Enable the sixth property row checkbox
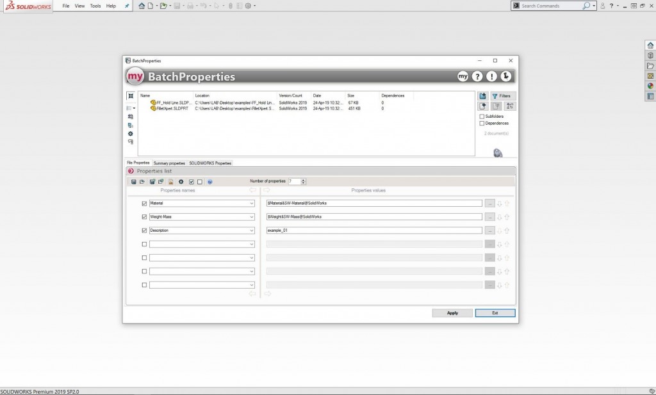This screenshot has height=395, width=656. tap(144, 271)
